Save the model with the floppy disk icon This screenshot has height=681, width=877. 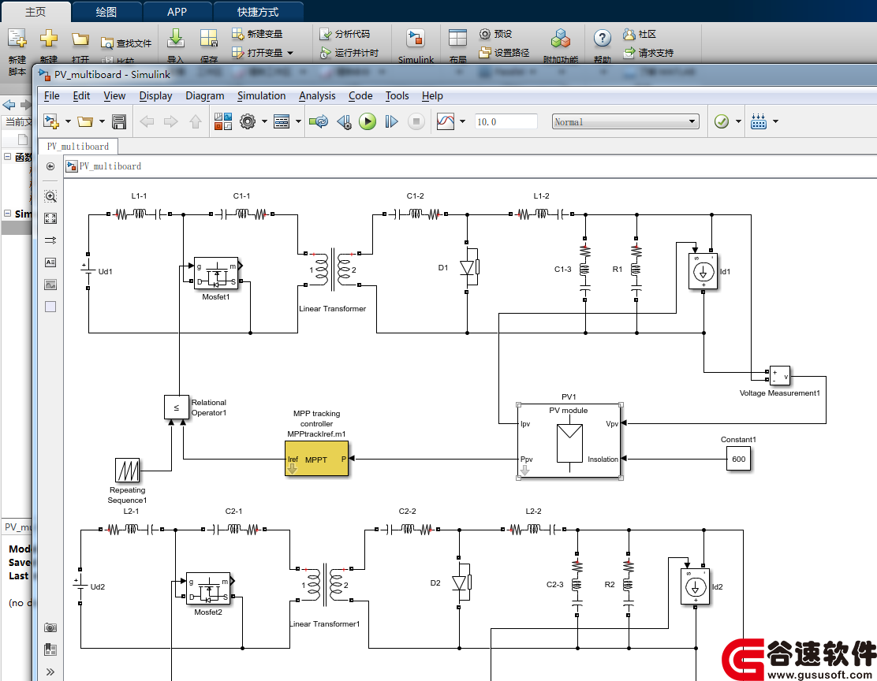click(x=119, y=121)
